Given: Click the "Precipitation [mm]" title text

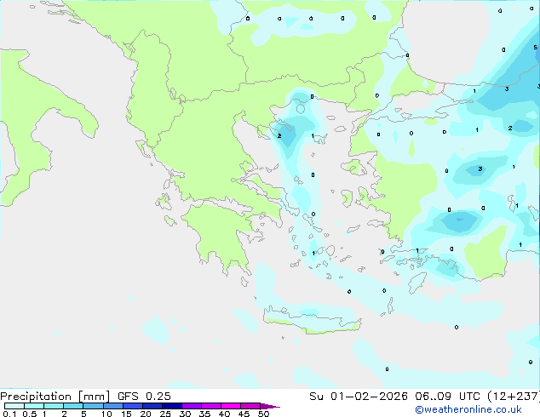Looking at the screenshot, I should pos(55,397).
